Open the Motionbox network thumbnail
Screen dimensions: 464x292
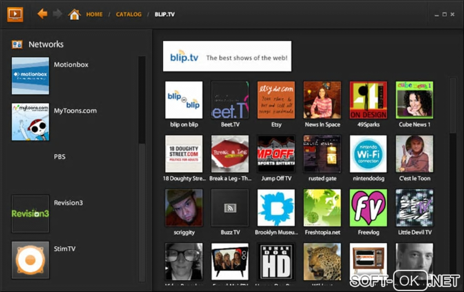[x=30, y=76]
